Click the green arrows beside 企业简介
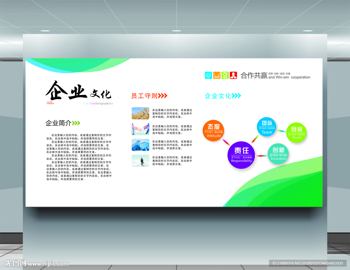This screenshot has width=350, height=270. tap(76, 123)
